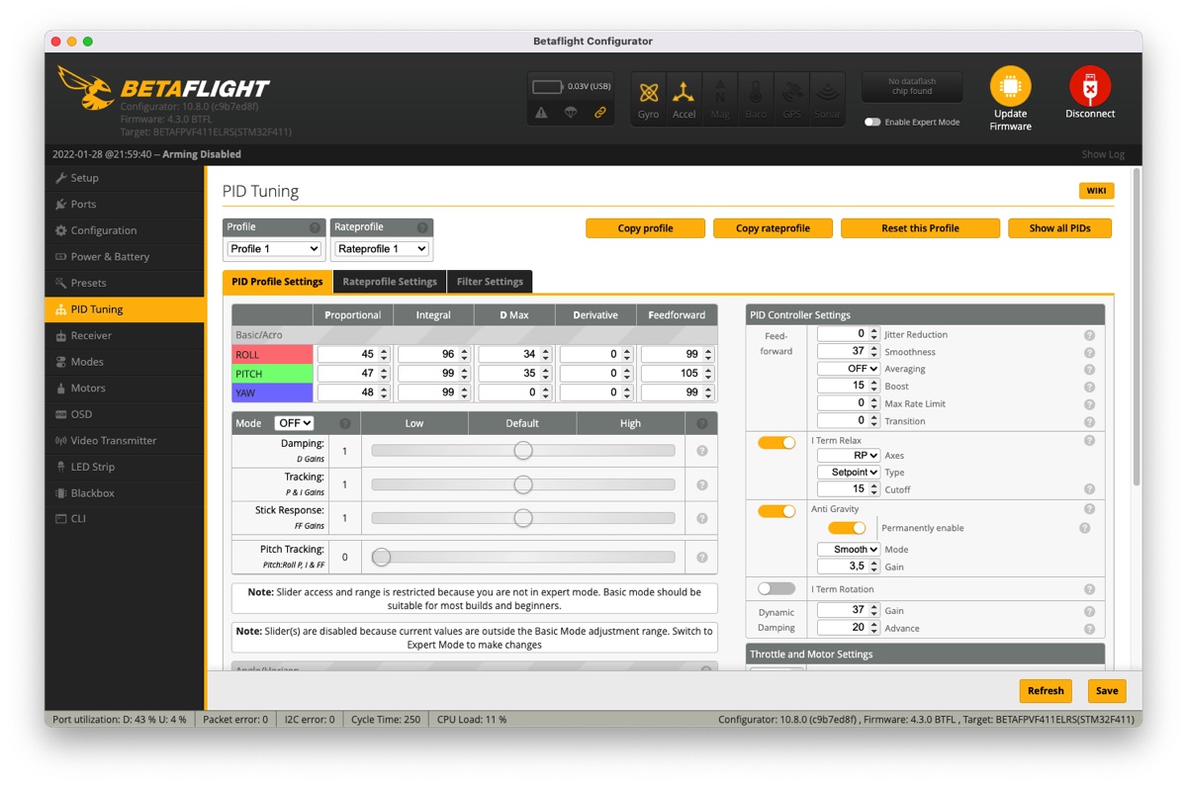The image size is (1187, 786).
Task: Click the Show Log link
Action: tap(1103, 154)
